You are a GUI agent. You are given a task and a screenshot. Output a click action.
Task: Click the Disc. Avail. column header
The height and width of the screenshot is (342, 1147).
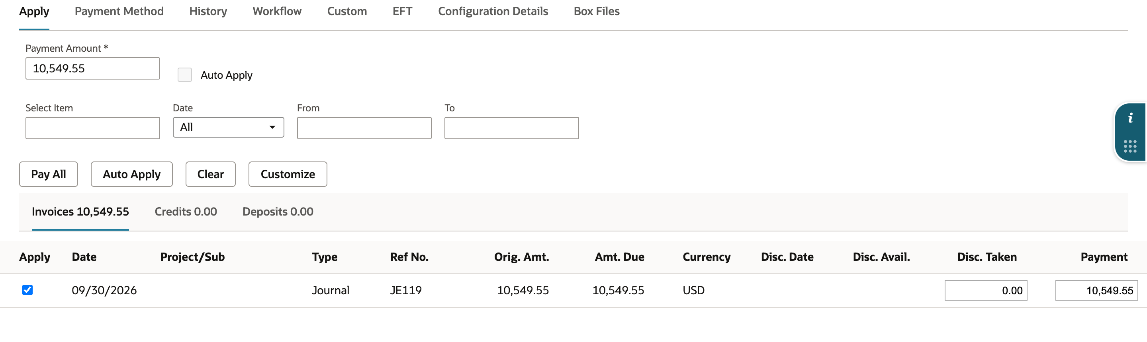881,257
